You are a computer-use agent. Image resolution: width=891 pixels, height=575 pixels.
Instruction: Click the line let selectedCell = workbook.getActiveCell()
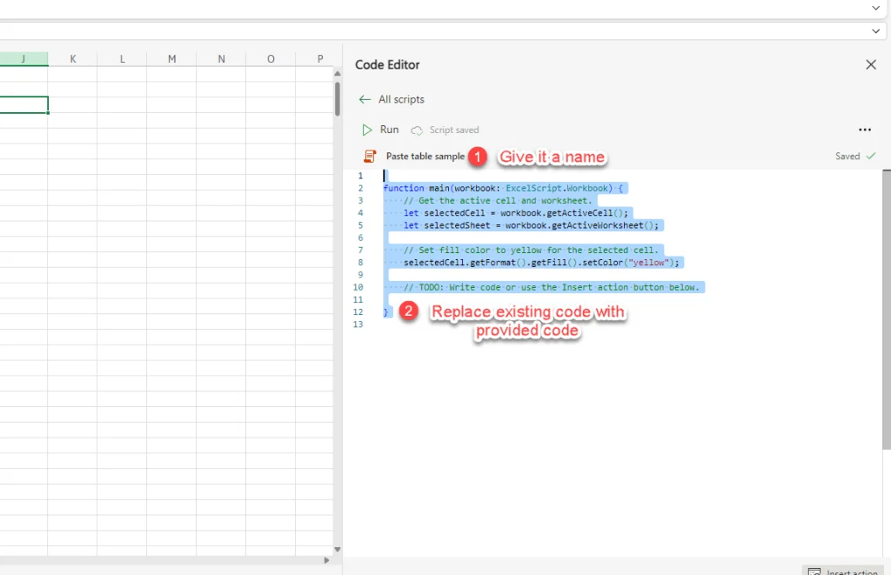click(x=516, y=213)
